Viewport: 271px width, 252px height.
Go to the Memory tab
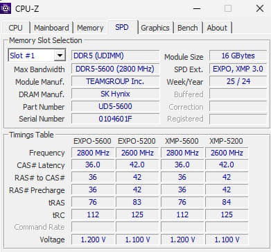(x=90, y=28)
